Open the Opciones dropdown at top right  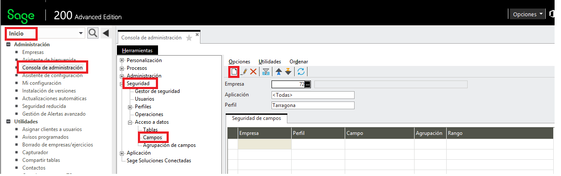pos(527,14)
